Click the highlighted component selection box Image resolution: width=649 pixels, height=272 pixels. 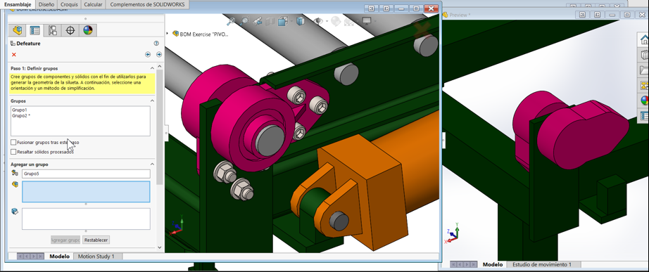86,192
